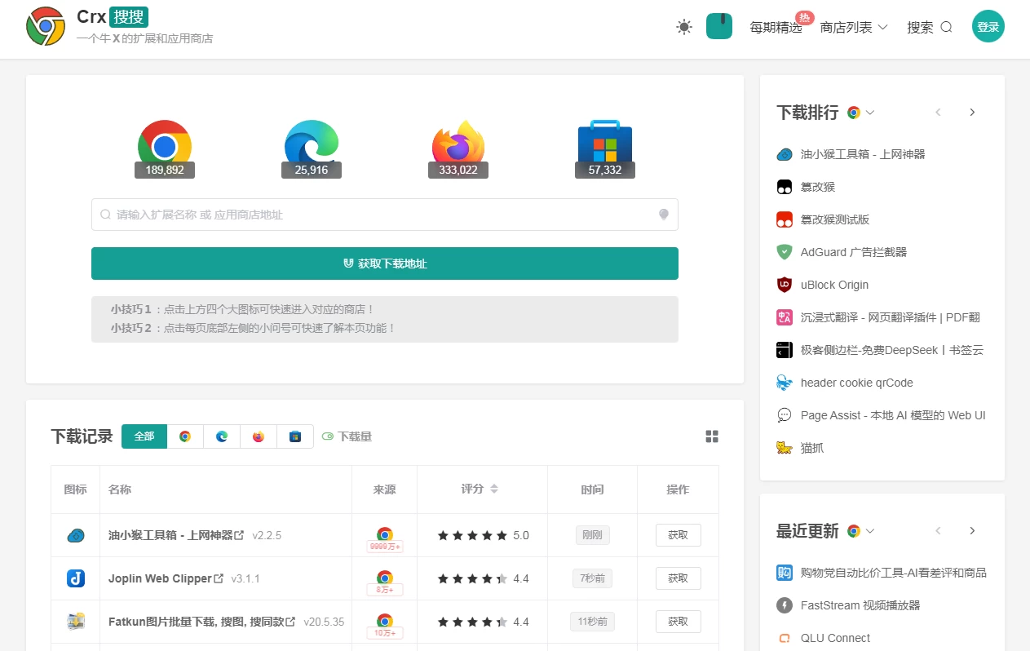Open 油小猴工具箱 - 上网神器 link in the table
Screen dimensions: 1030x651
[176, 535]
